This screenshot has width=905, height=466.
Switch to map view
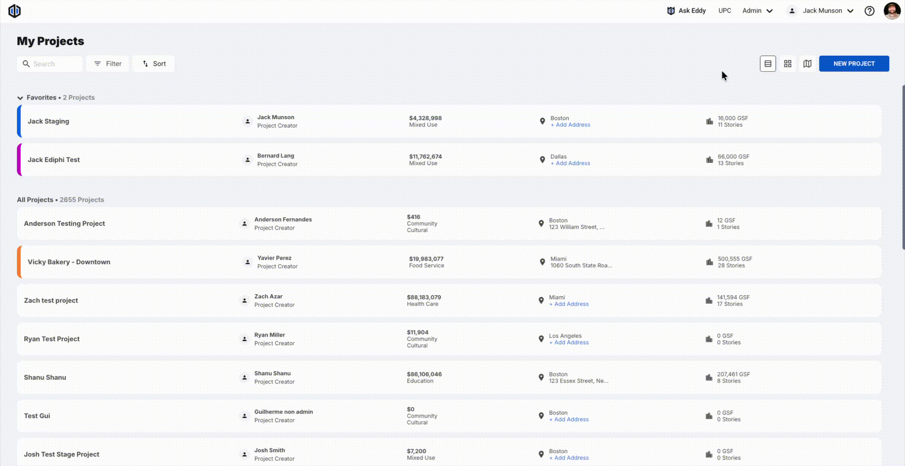point(807,64)
